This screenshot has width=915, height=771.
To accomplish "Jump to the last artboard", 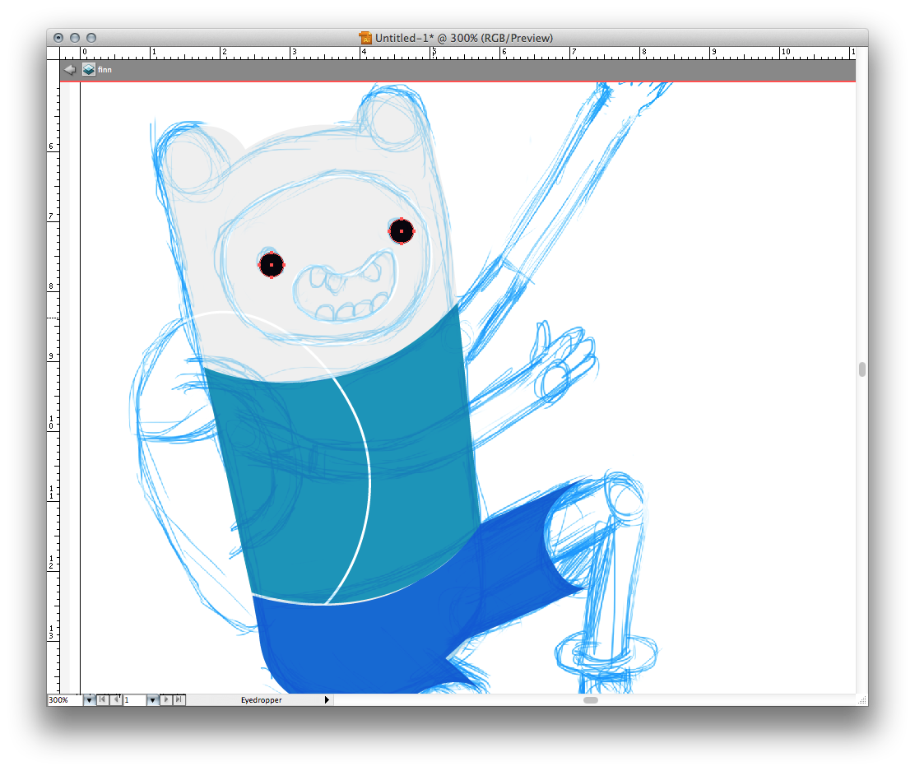I will click(179, 700).
